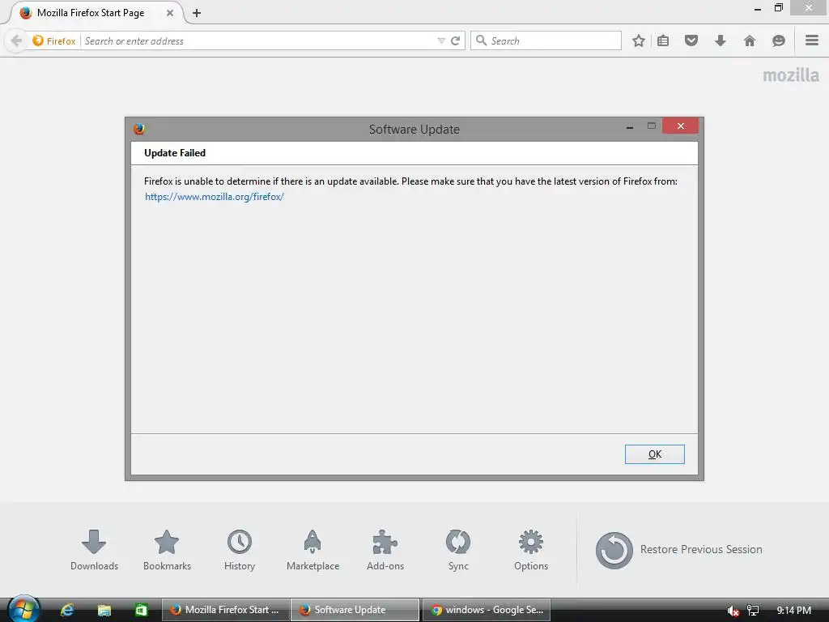The width and height of the screenshot is (829, 622).
Task: Close the Software Update dialog
Action: [680, 126]
